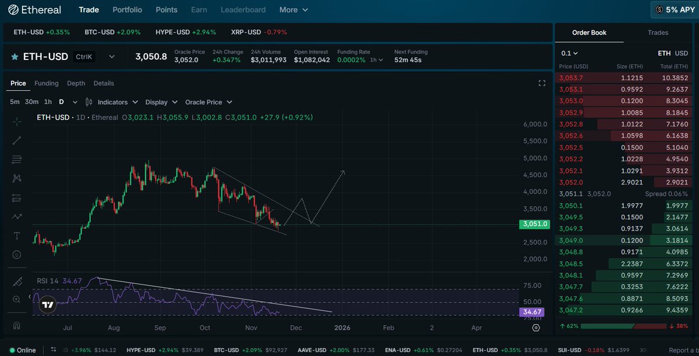The image size is (699, 356).
Task: Click the ask price 3,052.0 row
Action: click(x=624, y=182)
